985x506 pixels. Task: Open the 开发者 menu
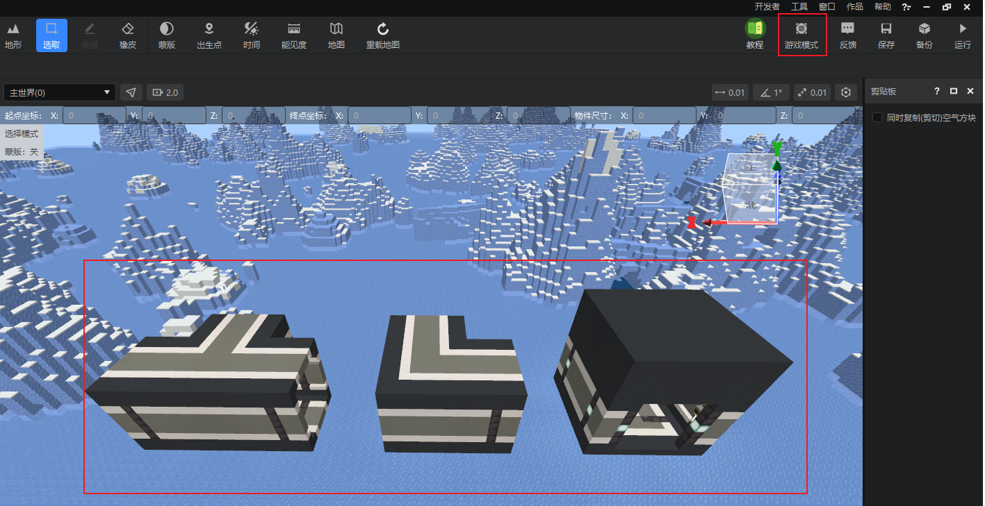[767, 6]
